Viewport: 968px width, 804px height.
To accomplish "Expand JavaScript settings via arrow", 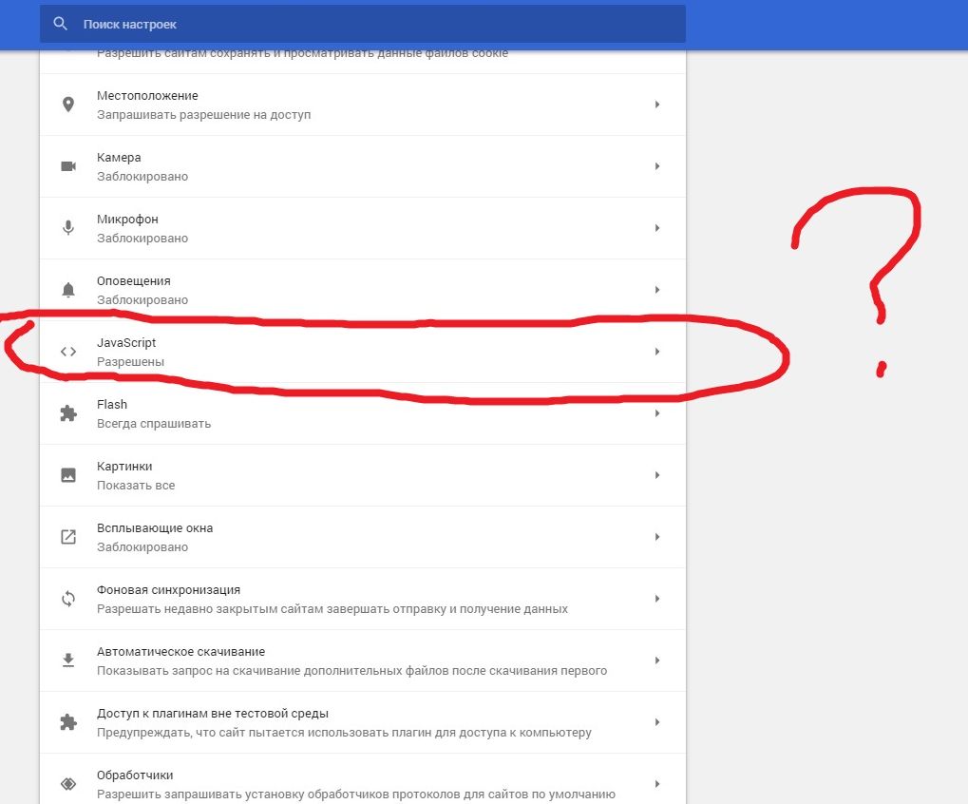I will coord(656,352).
